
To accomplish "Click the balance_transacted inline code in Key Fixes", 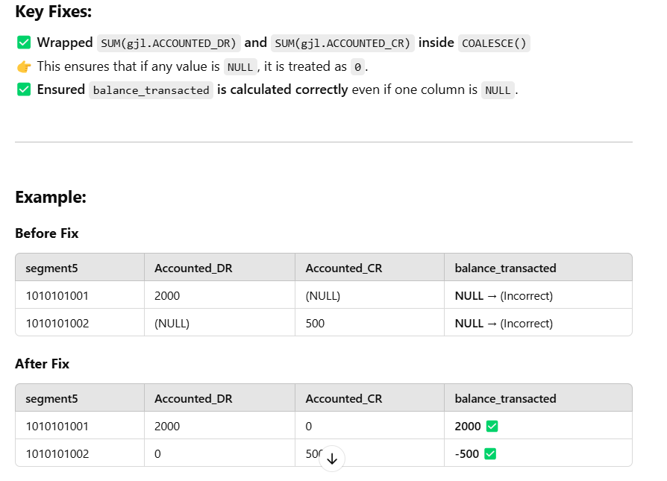I will point(150,90).
